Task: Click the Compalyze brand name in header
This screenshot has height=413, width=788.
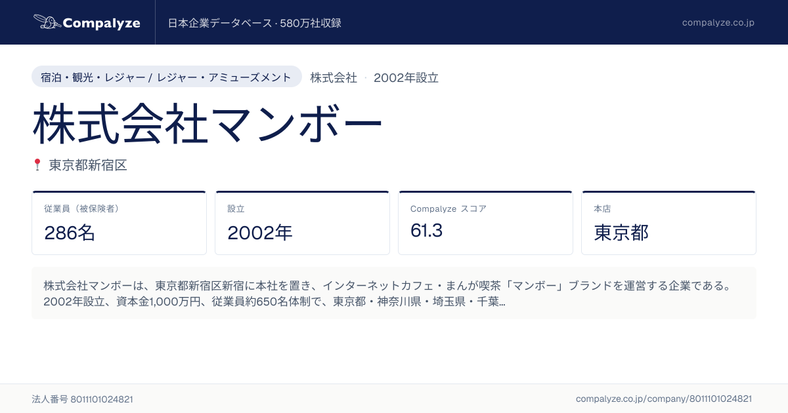Action: (102, 23)
